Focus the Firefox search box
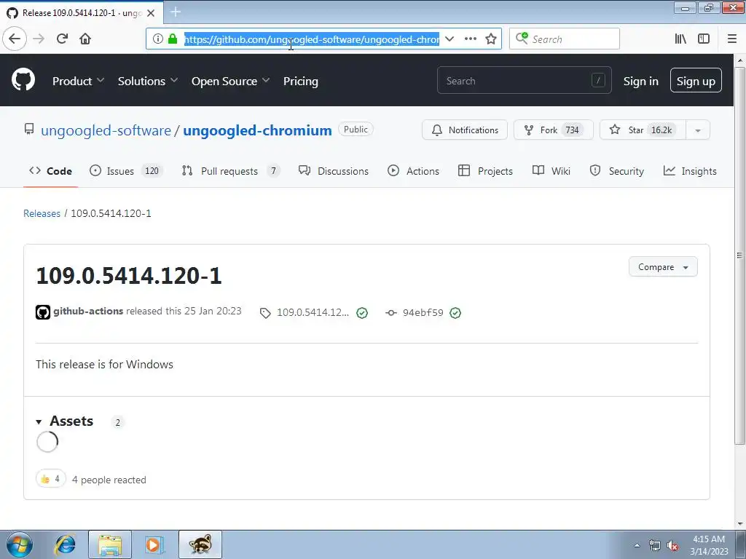746x559 pixels. [565, 39]
